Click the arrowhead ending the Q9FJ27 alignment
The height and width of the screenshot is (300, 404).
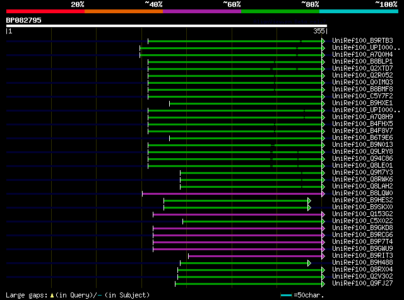(323, 284)
